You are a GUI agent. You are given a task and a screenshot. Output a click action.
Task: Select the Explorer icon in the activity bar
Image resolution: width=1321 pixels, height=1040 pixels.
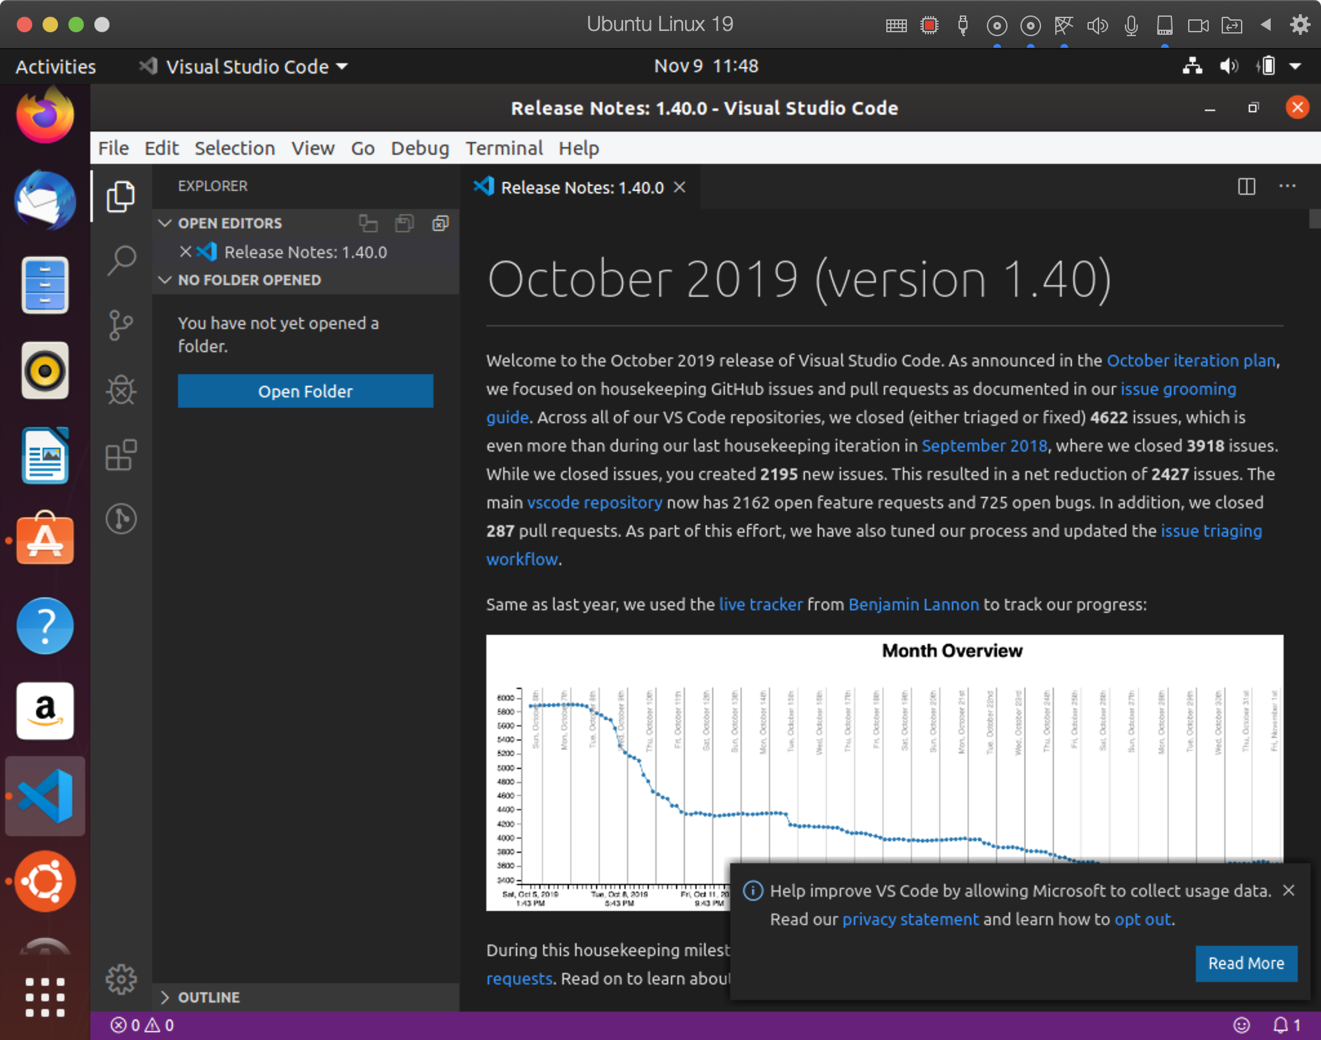(x=121, y=196)
